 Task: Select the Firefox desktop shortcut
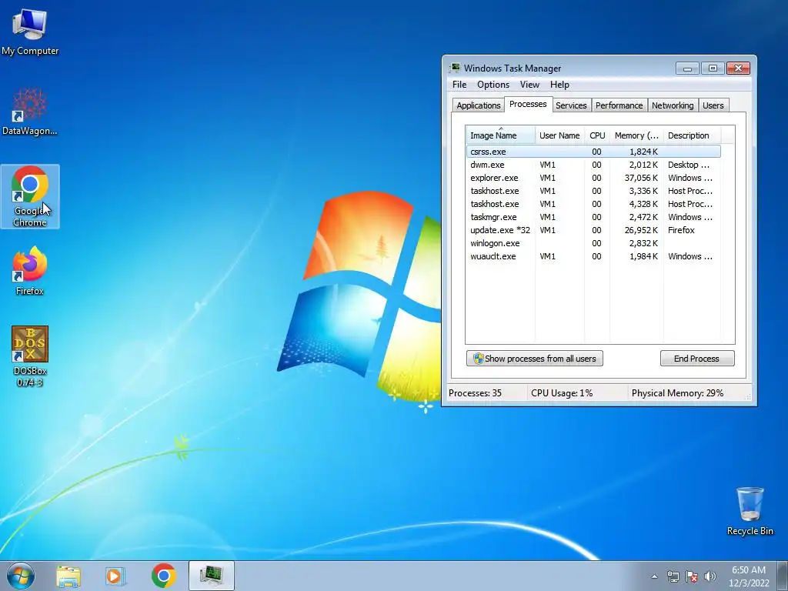pos(30,271)
